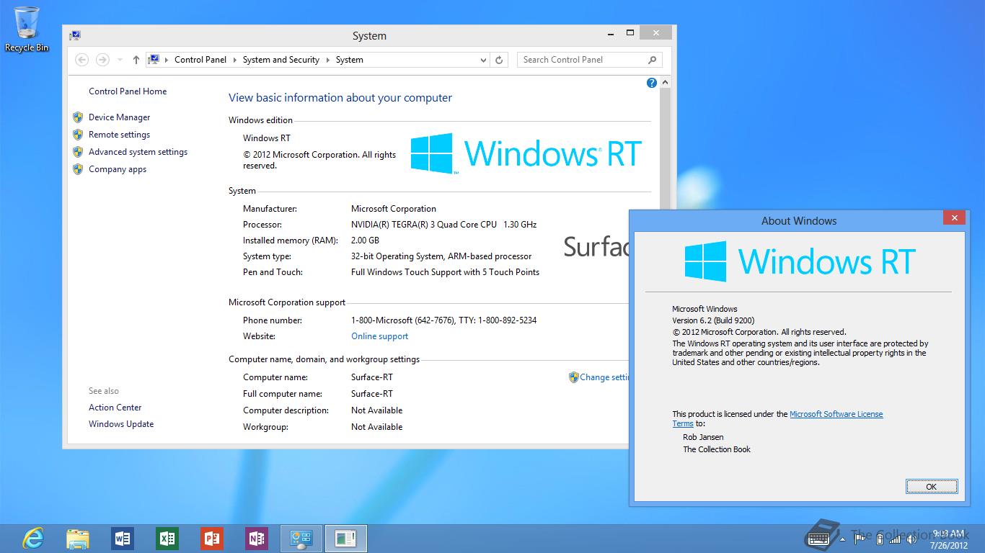This screenshot has width=985, height=553.
Task: Click the scroll-up arrow in System window
Action: [x=665, y=83]
